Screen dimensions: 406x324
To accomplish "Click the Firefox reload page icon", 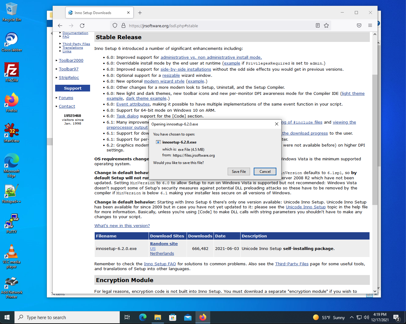I will click(82, 26).
